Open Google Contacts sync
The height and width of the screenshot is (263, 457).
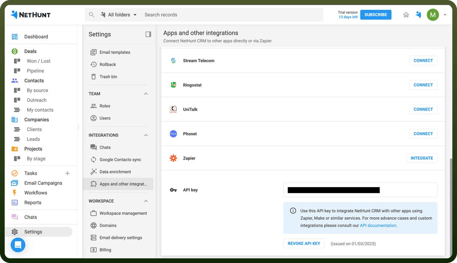tap(120, 160)
